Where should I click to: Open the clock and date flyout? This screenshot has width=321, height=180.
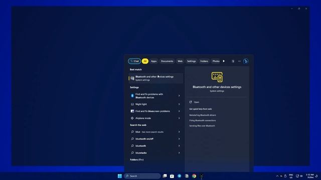pos(310,176)
